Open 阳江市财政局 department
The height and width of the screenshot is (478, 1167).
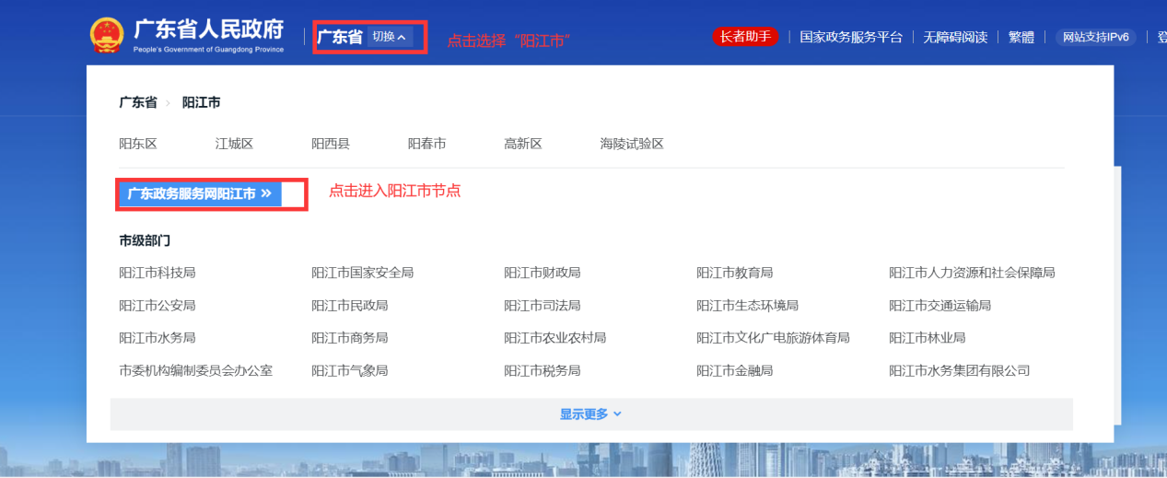click(x=543, y=273)
